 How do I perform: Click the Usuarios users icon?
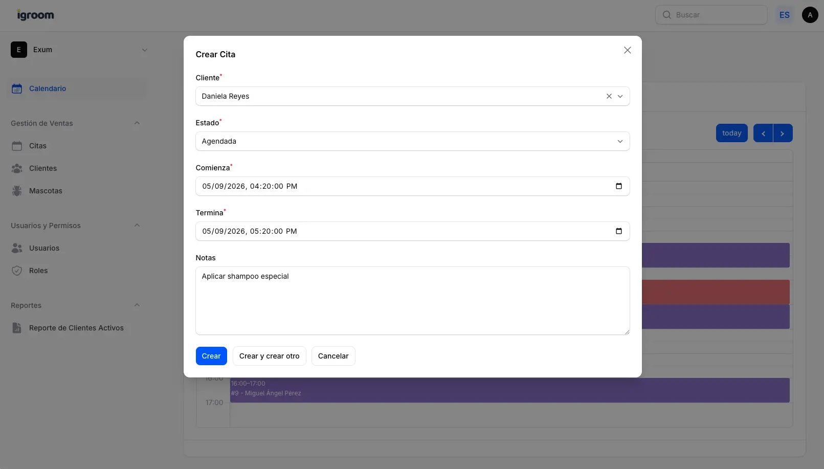(17, 248)
